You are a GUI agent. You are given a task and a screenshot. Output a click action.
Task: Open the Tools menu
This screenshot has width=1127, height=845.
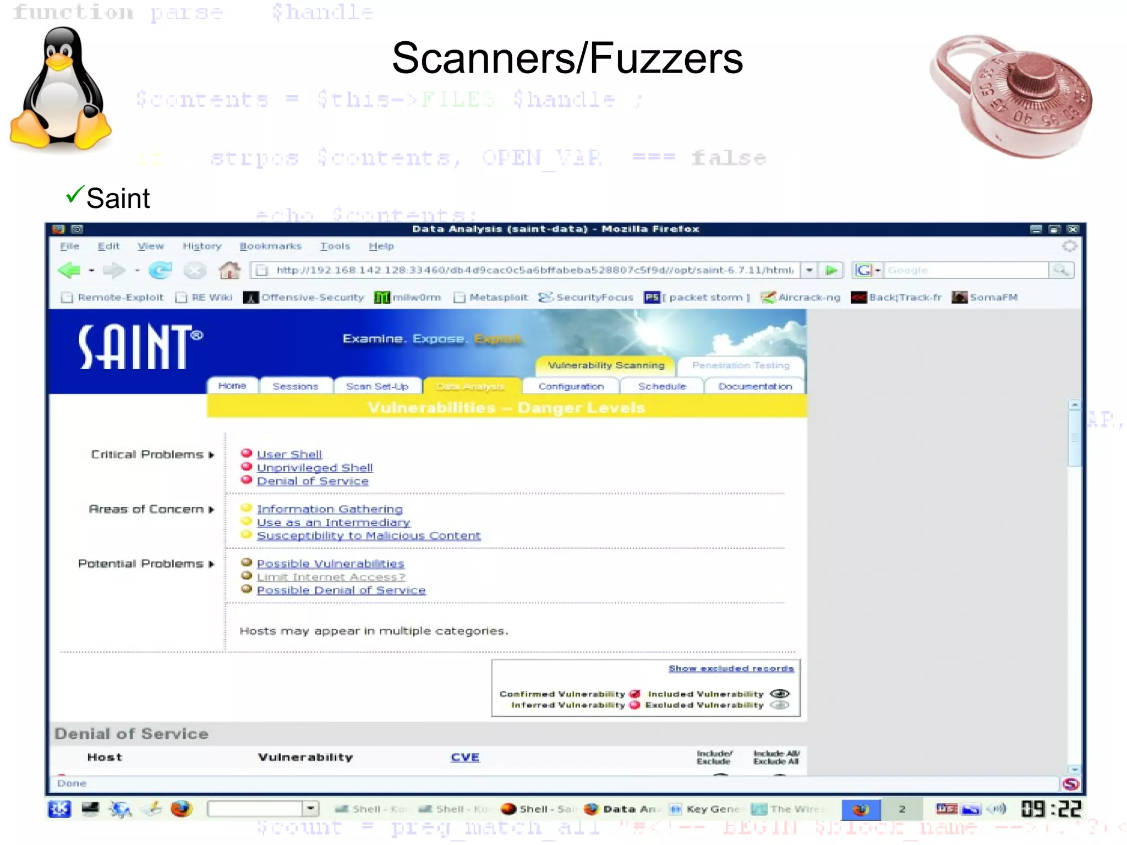[x=335, y=246]
